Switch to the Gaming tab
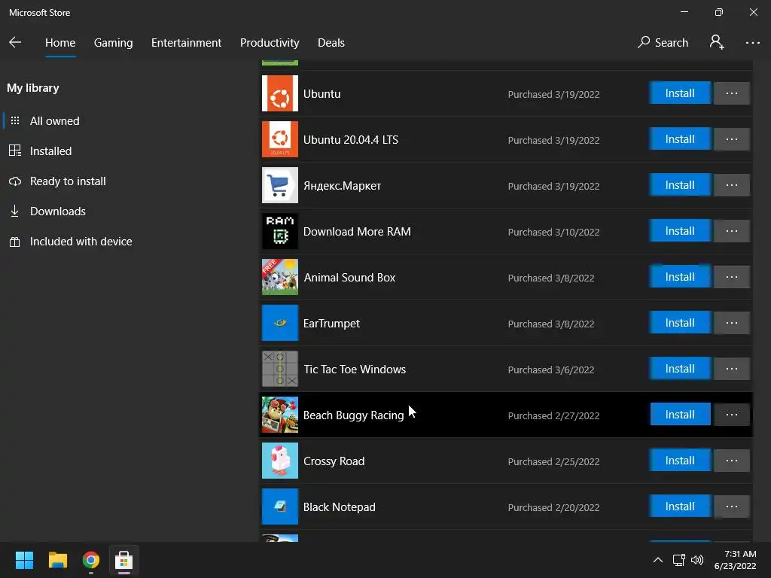 click(x=114, y=43)
